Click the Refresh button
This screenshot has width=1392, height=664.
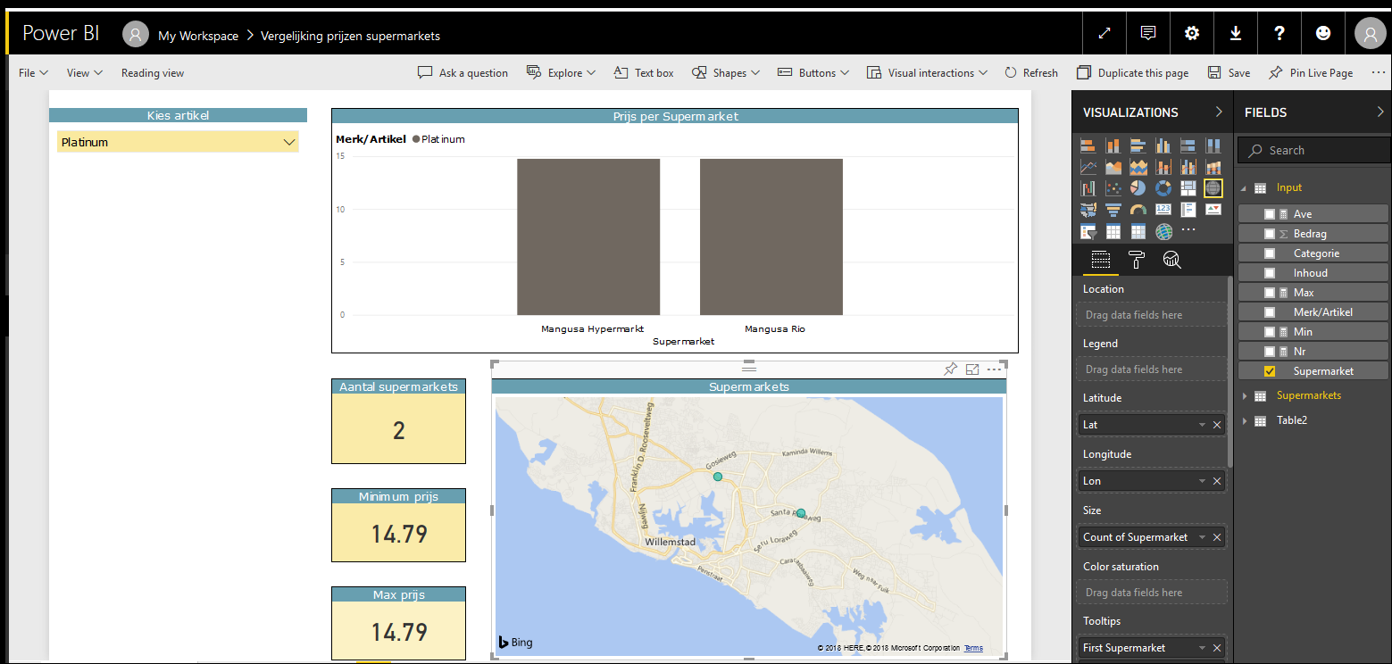(x=1031, y=73)
